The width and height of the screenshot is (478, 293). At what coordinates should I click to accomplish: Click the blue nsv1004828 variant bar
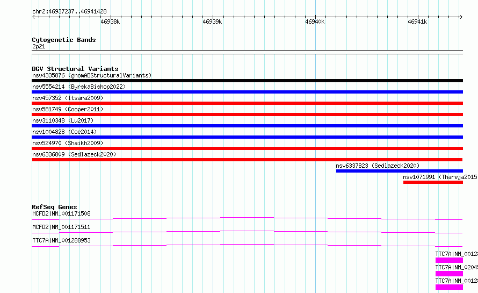[247, 137]
